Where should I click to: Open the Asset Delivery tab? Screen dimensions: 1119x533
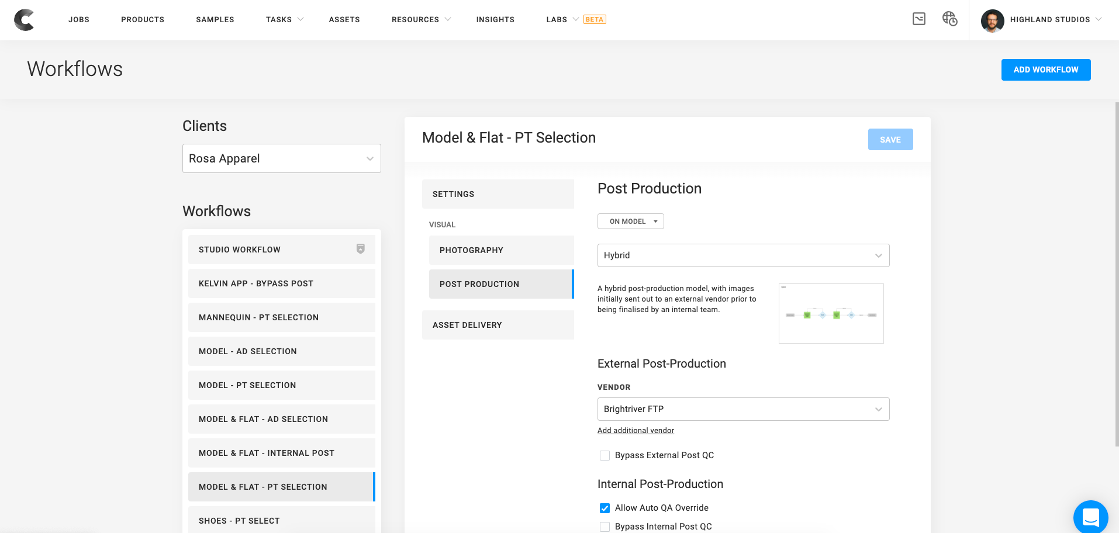[498, 325]
